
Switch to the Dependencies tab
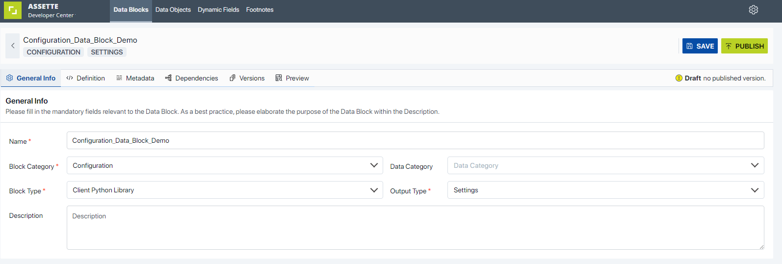(192, 78)
